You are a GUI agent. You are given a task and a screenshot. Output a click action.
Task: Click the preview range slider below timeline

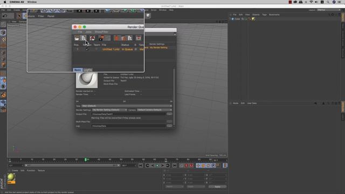(72, 165)
